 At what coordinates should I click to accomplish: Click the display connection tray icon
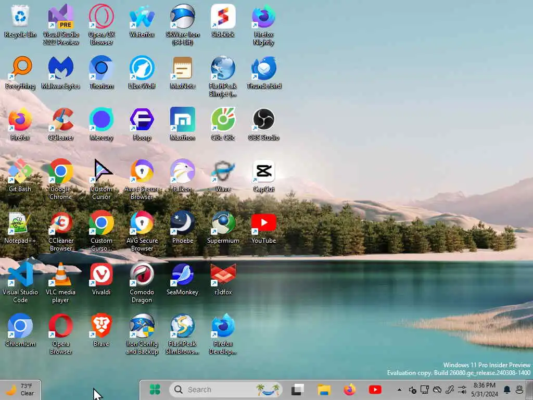(x=425, y=390)
